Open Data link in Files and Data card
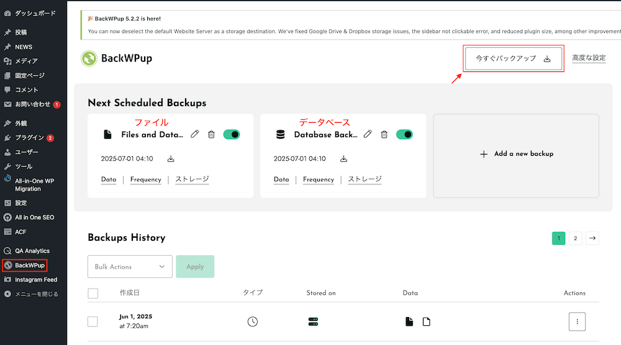 tap(109, 179)
